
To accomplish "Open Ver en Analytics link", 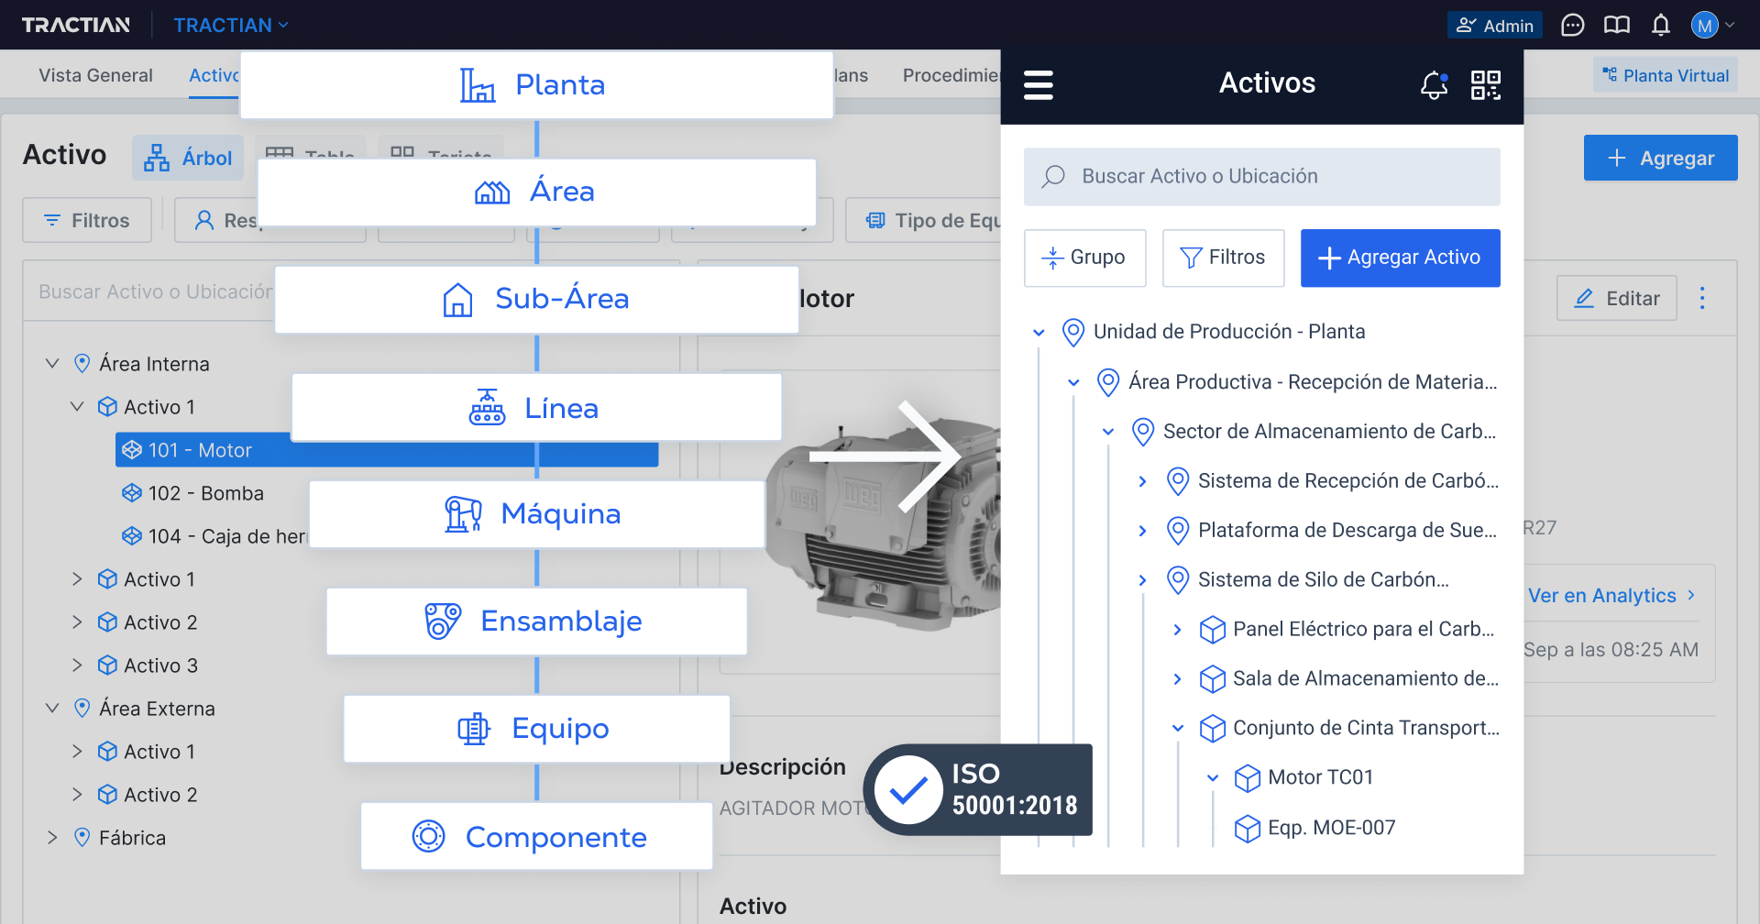I will (1603, 595).
